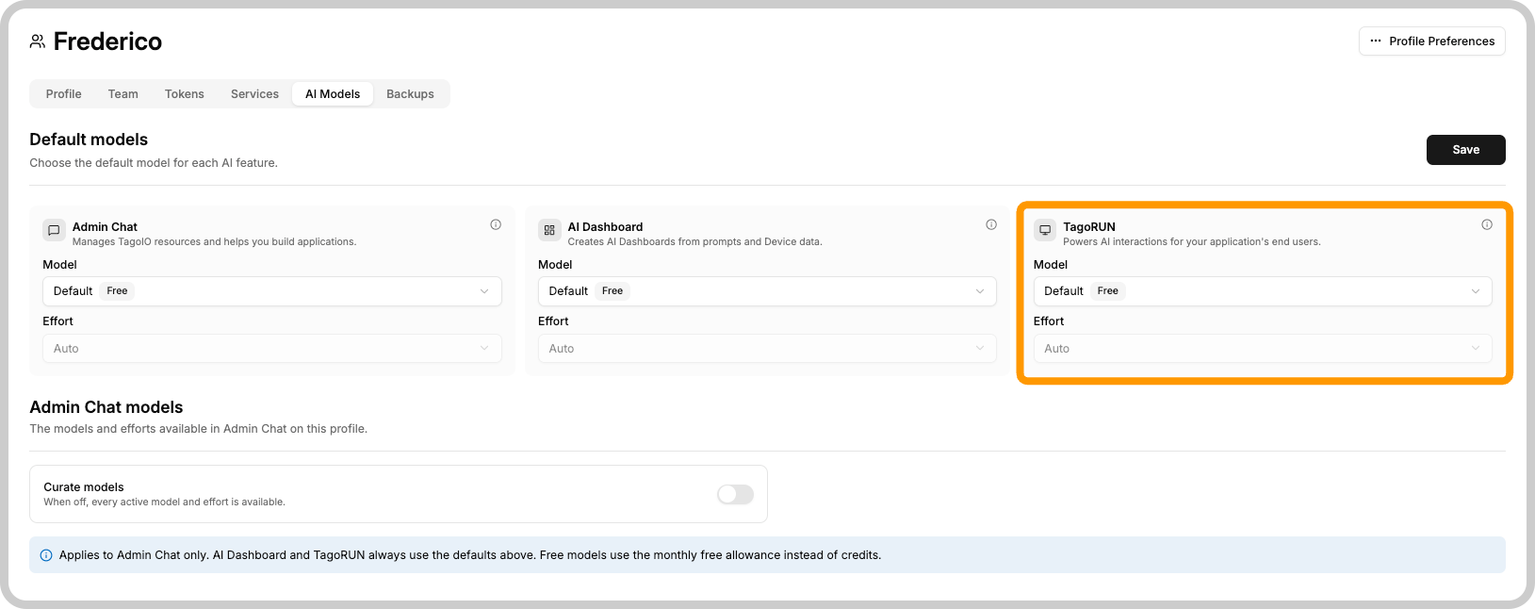The height and width of the screenshot is (609, 1535).
Task: Open the Profile Preferences button
Action: (x=1431, y=41)
